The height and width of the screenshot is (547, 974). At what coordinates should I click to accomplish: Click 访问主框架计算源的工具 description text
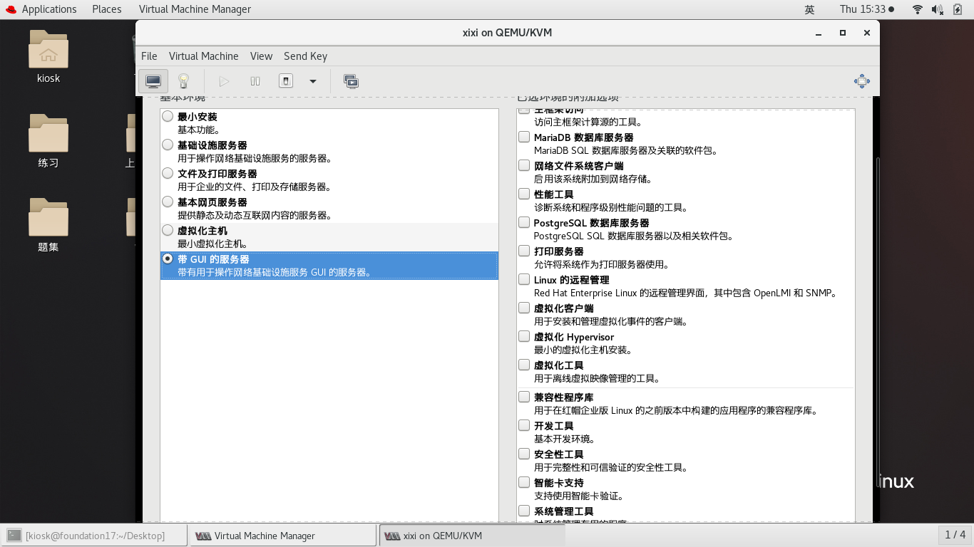click(588, 122)
